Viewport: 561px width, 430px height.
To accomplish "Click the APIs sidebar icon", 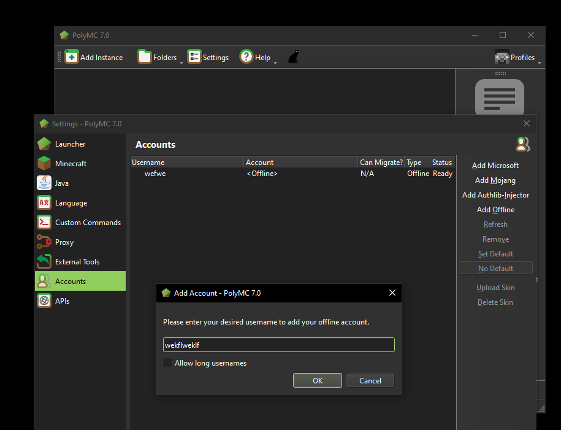I will click(x=44, y=301).
